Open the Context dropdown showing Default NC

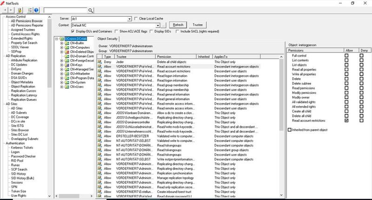[x=158, y=26]
